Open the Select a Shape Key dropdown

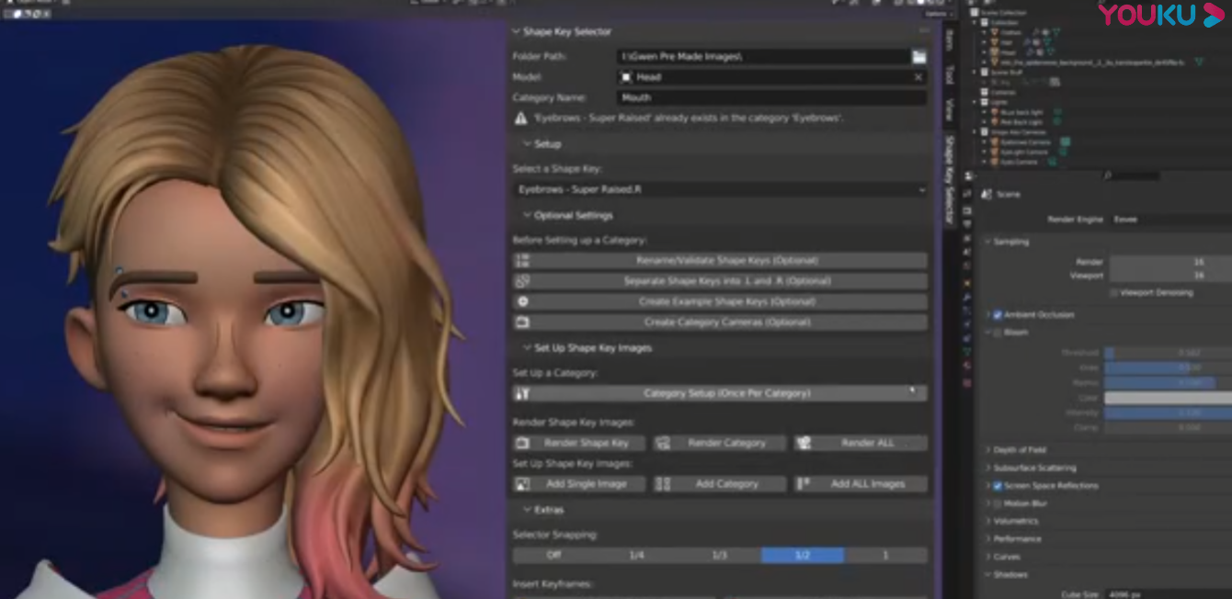(x=720, y=189)
